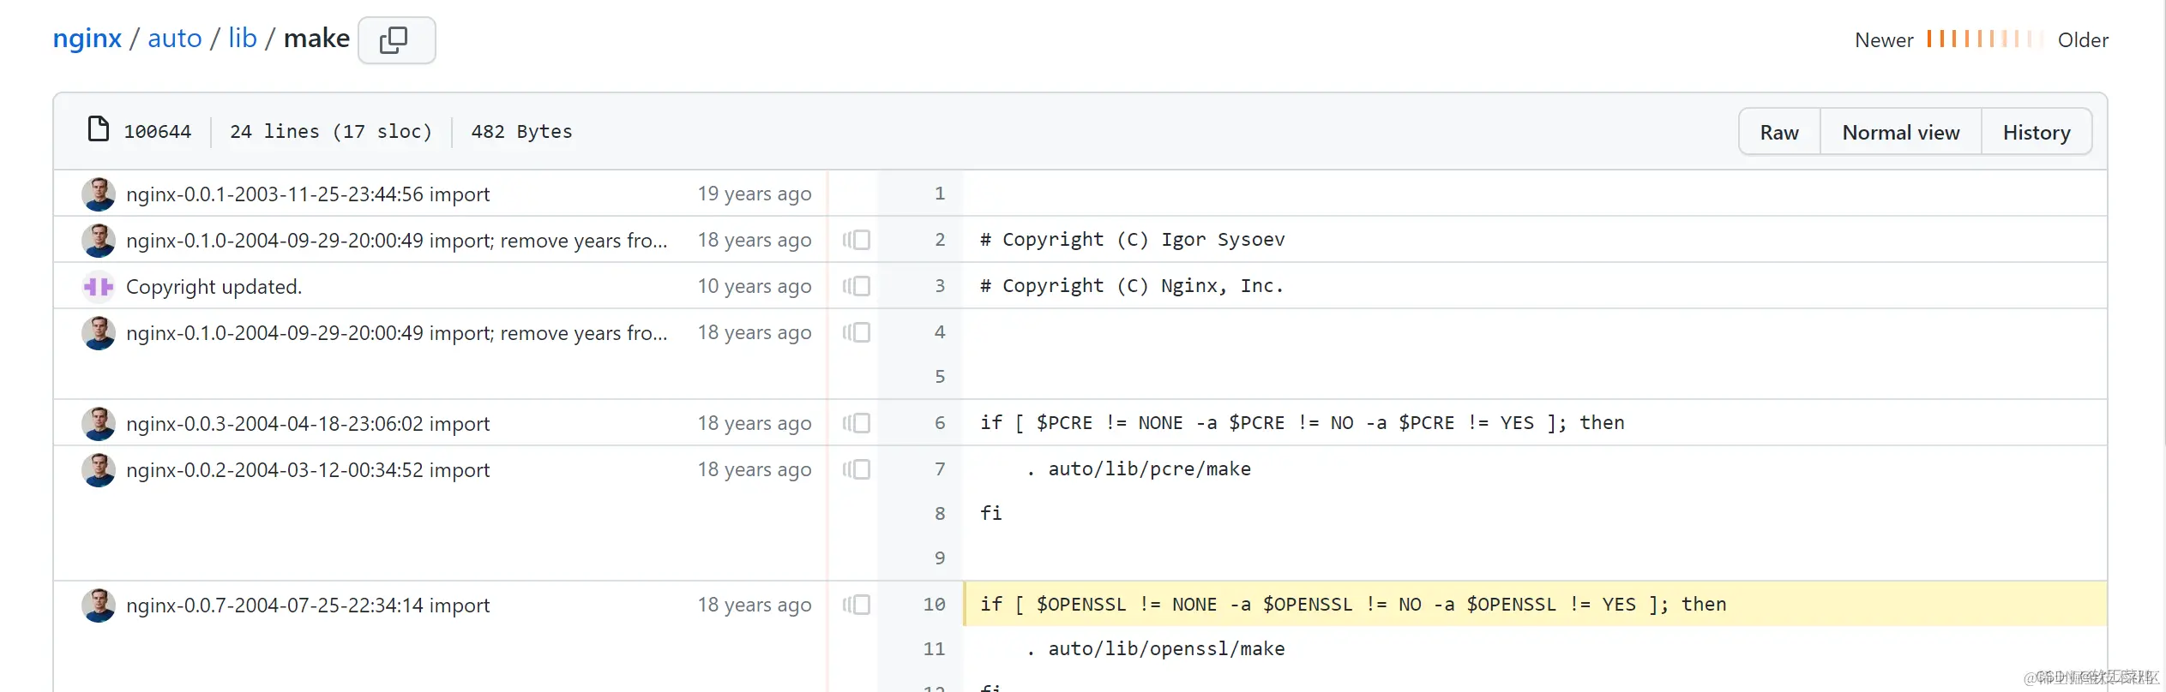Viewport: 2166px width, 692px height.
Task: Open the Copyright updated commit
Action: [x=214, y=287]
